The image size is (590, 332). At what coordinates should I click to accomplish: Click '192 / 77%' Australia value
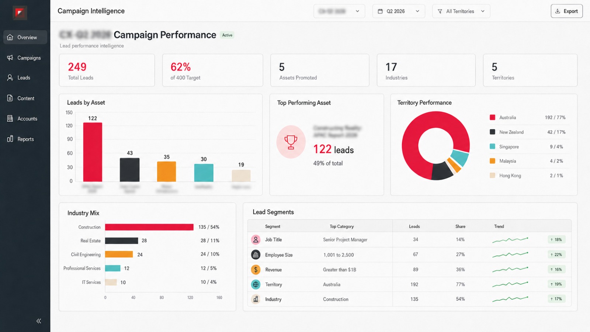coord(555,117)
